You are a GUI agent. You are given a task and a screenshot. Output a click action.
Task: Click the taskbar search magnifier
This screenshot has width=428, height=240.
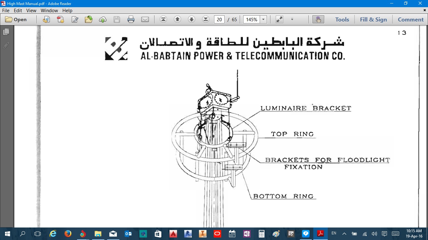tap(23, 233)
